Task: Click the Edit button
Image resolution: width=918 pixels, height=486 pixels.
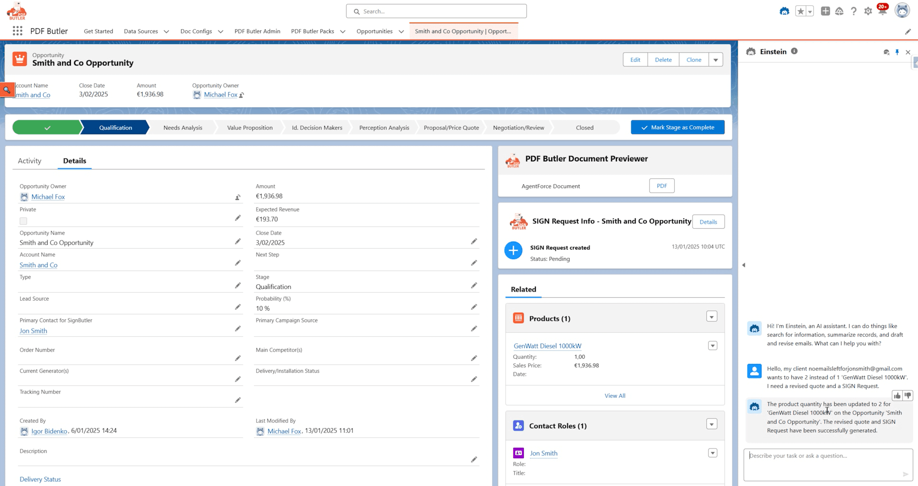Action: [636, 60]
